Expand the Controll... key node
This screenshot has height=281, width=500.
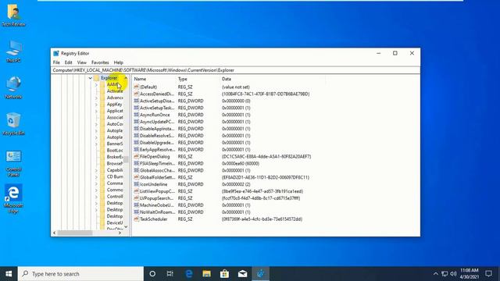96,197
